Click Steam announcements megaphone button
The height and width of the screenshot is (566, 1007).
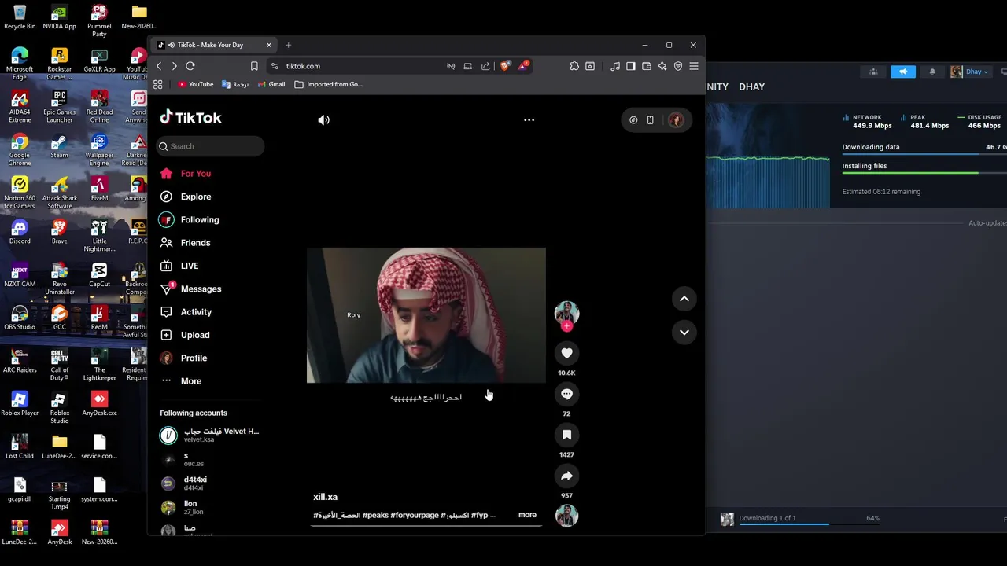click(903, 72)
